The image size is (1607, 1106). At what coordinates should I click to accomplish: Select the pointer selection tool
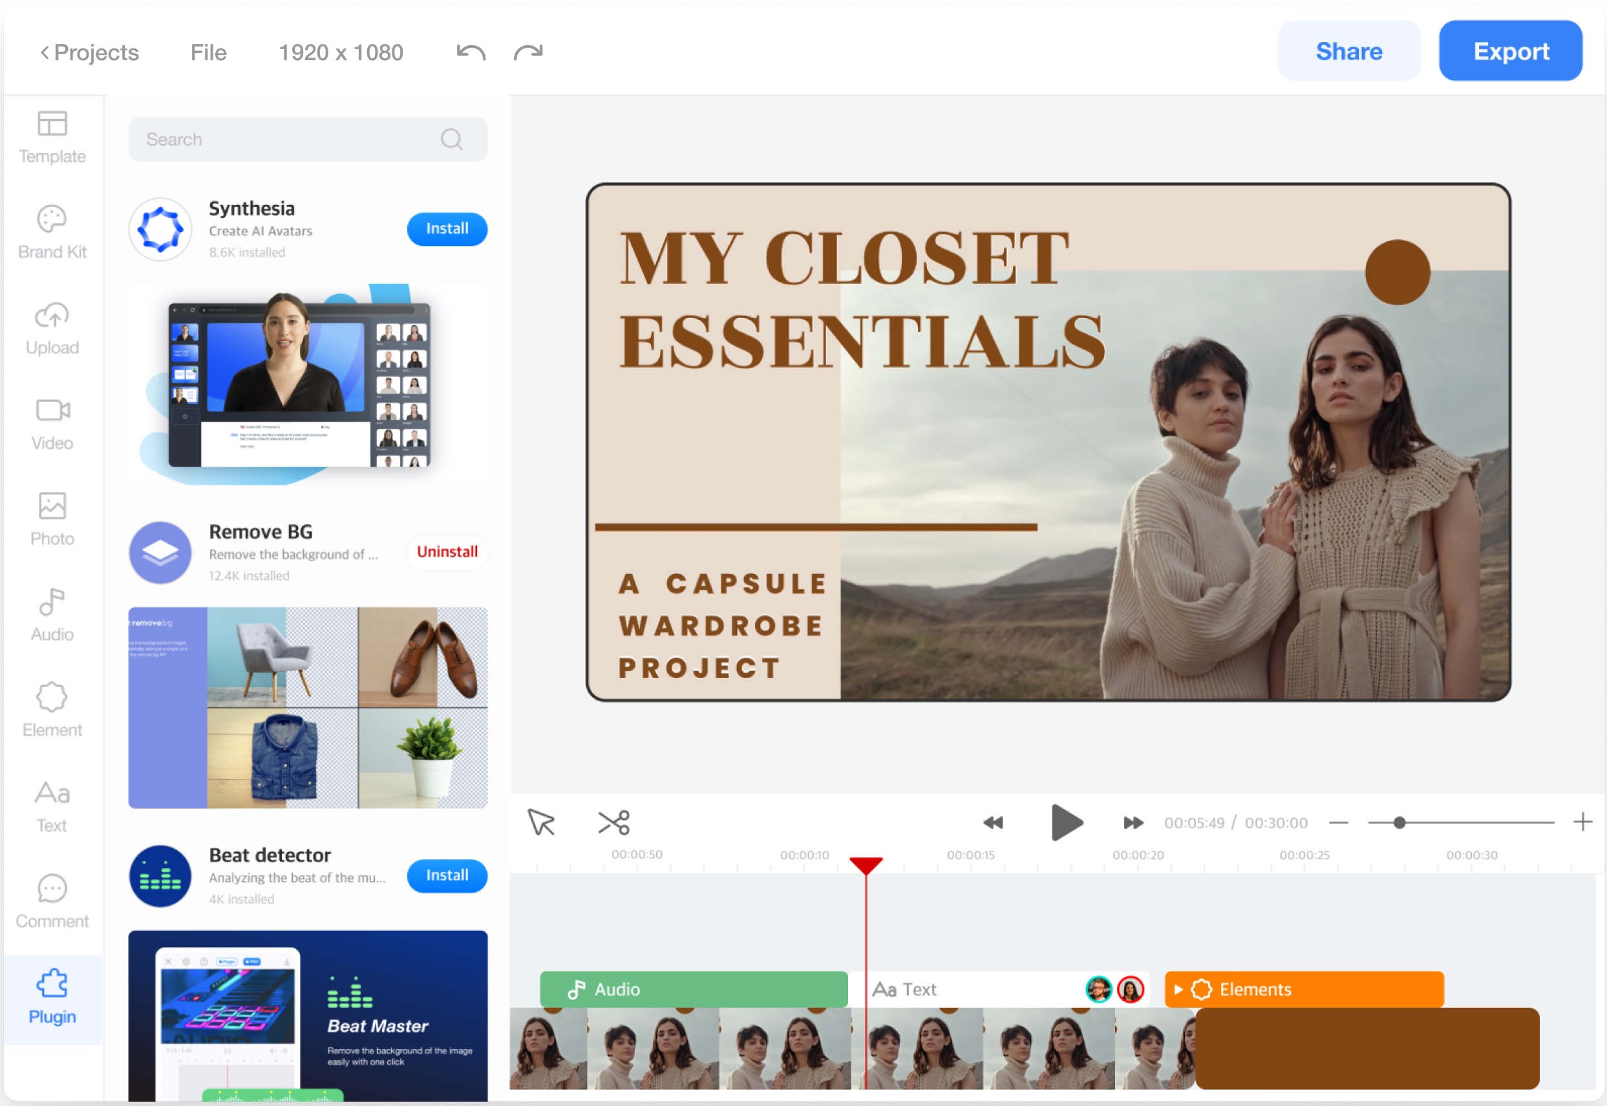(540, 823)
